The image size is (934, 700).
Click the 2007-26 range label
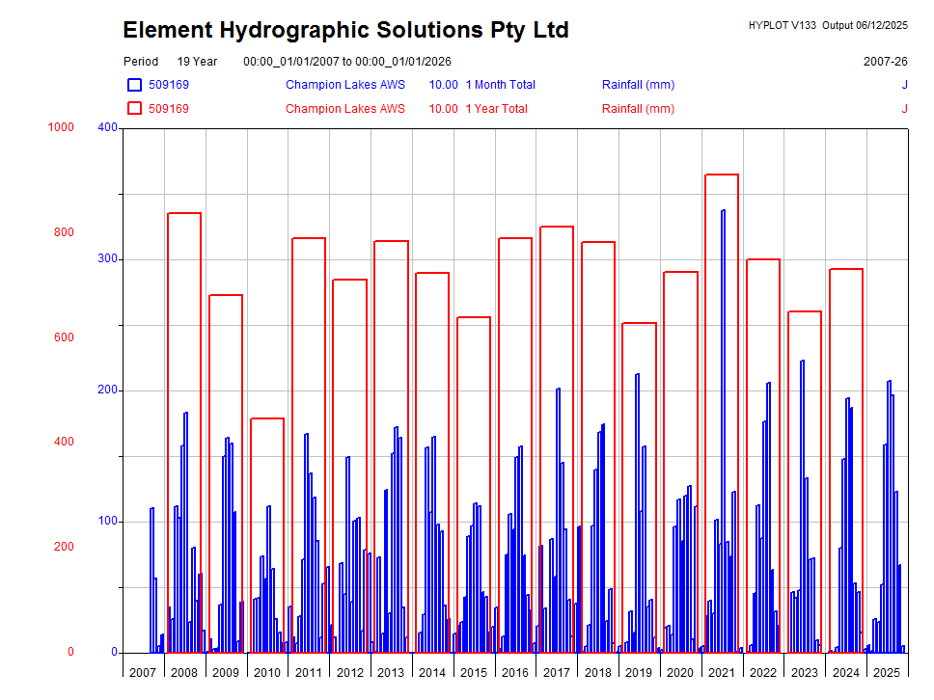tap(885, 62)
